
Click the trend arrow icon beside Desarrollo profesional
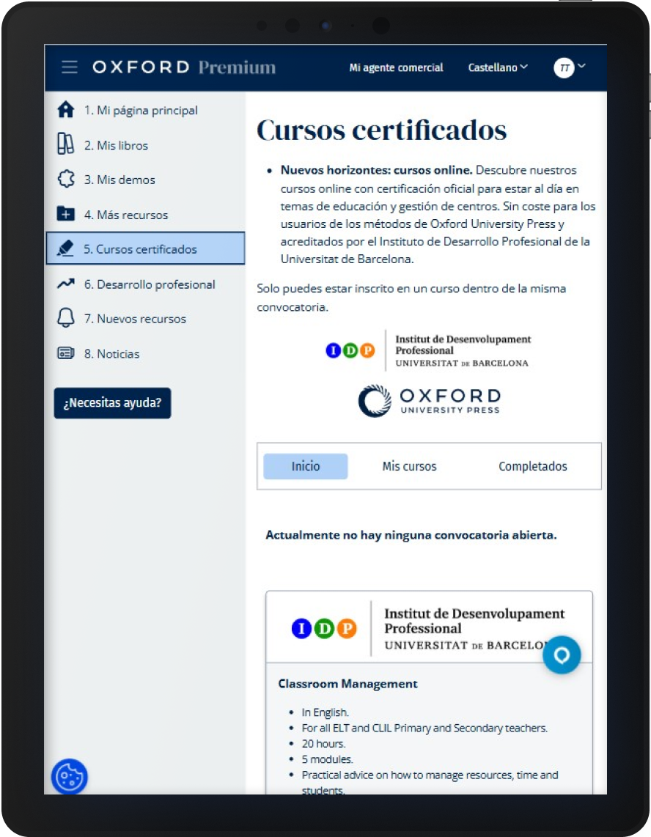pos(66,284)
